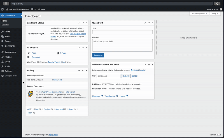The height and width of the screenshot is (138, 224).
Task: Toggle Site Health Status panel collapse
Action: [x=86, y=23]
